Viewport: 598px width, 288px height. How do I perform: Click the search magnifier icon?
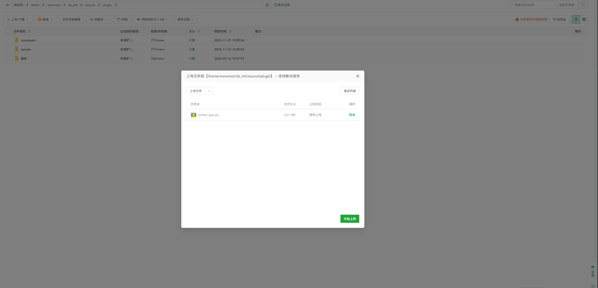click(583, 5)
